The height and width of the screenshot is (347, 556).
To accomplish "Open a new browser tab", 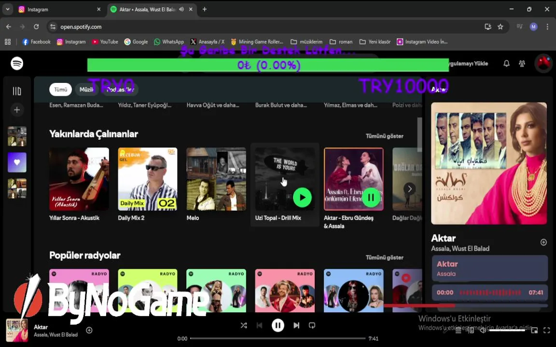I will tap(204, 9).
